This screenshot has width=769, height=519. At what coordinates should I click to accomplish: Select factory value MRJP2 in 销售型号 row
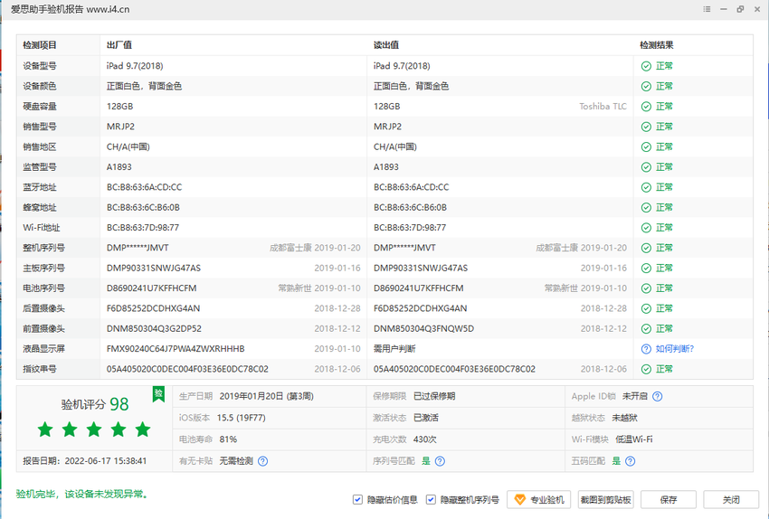coord(120,127)
